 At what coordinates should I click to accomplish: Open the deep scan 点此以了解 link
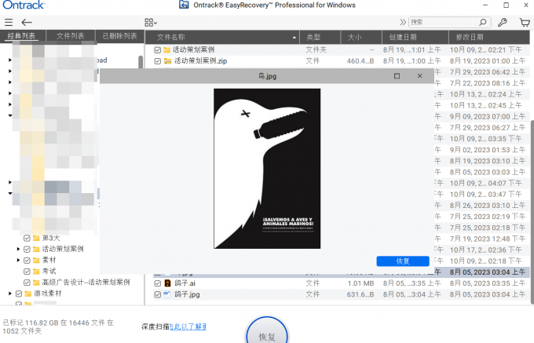pos(188,327)
